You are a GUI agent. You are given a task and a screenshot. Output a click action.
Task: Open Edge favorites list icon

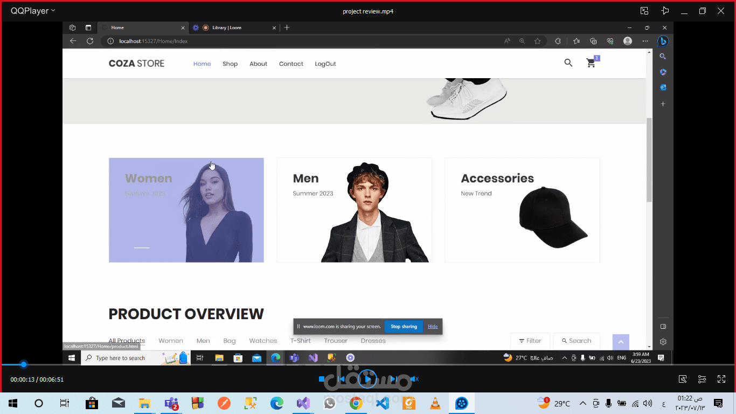(x=577, y=41)
